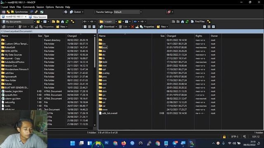Click the local path C:\Users\aryobae\Documents\ bar

49,31
